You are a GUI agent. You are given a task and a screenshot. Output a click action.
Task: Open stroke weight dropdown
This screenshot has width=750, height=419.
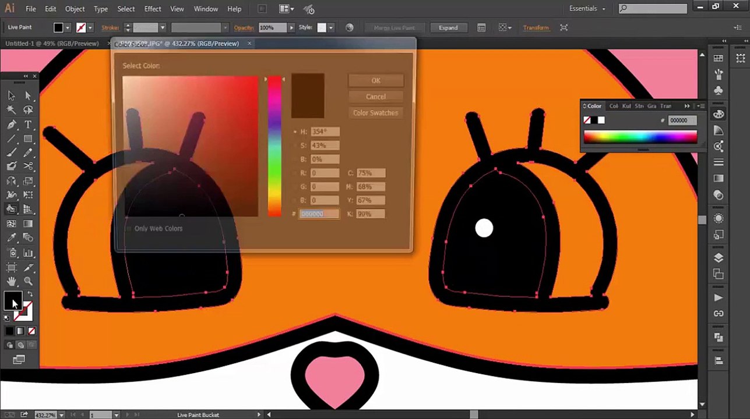[163, 27]
